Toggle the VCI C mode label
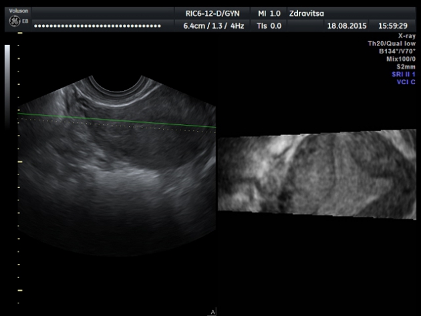The width and height of the screenshot is (421, 316). click(406, 82)
